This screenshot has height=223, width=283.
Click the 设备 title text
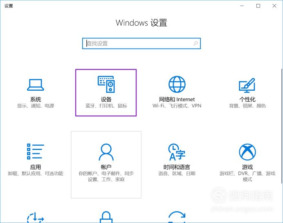coord(106,99)
